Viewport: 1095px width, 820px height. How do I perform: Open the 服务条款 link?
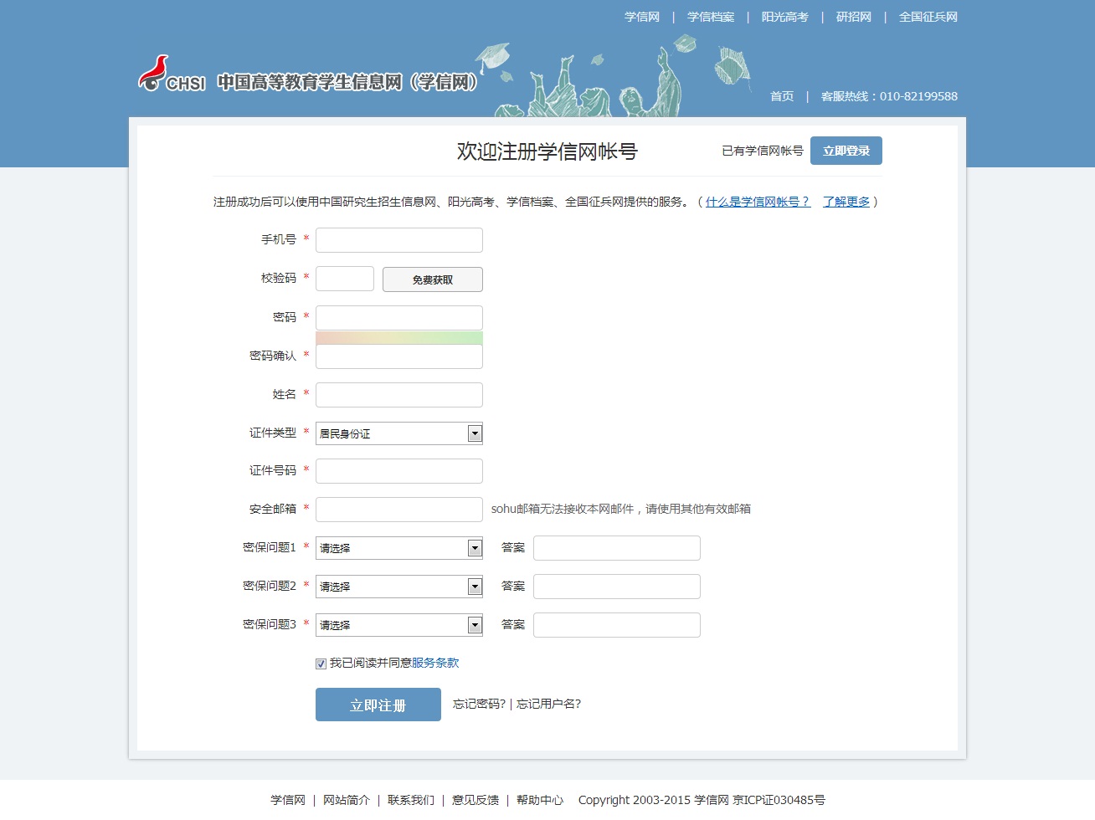pos(435,663)
